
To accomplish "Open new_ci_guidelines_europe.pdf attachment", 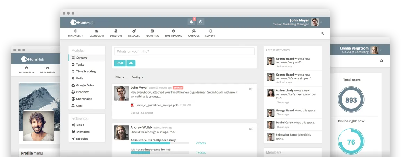I will (157, 105).
